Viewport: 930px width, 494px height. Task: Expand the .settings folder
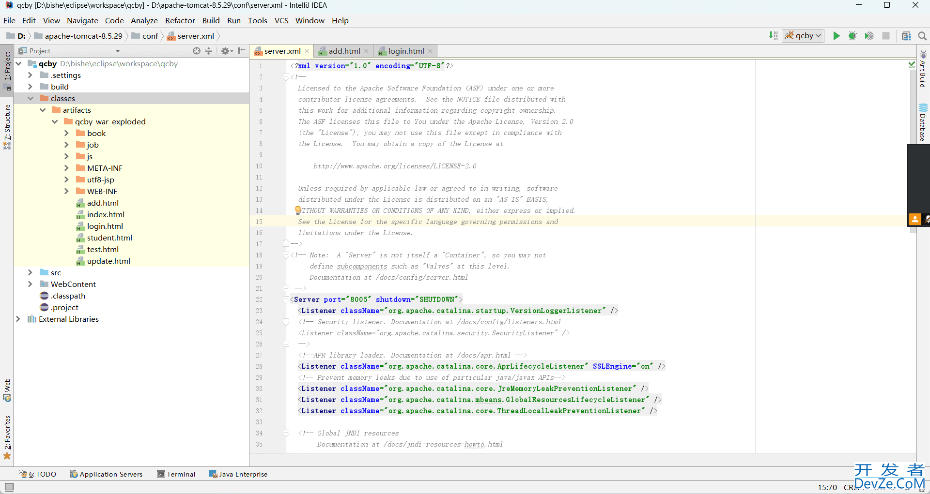pos(30,75)
